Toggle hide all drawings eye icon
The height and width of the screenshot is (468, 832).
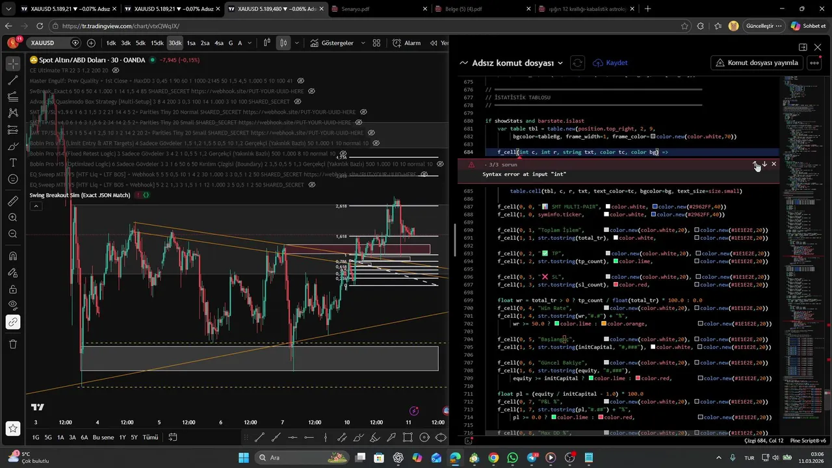pos(13,305)
